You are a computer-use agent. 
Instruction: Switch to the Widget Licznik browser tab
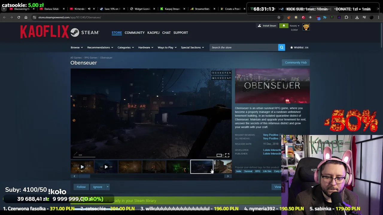click(142, 9)
